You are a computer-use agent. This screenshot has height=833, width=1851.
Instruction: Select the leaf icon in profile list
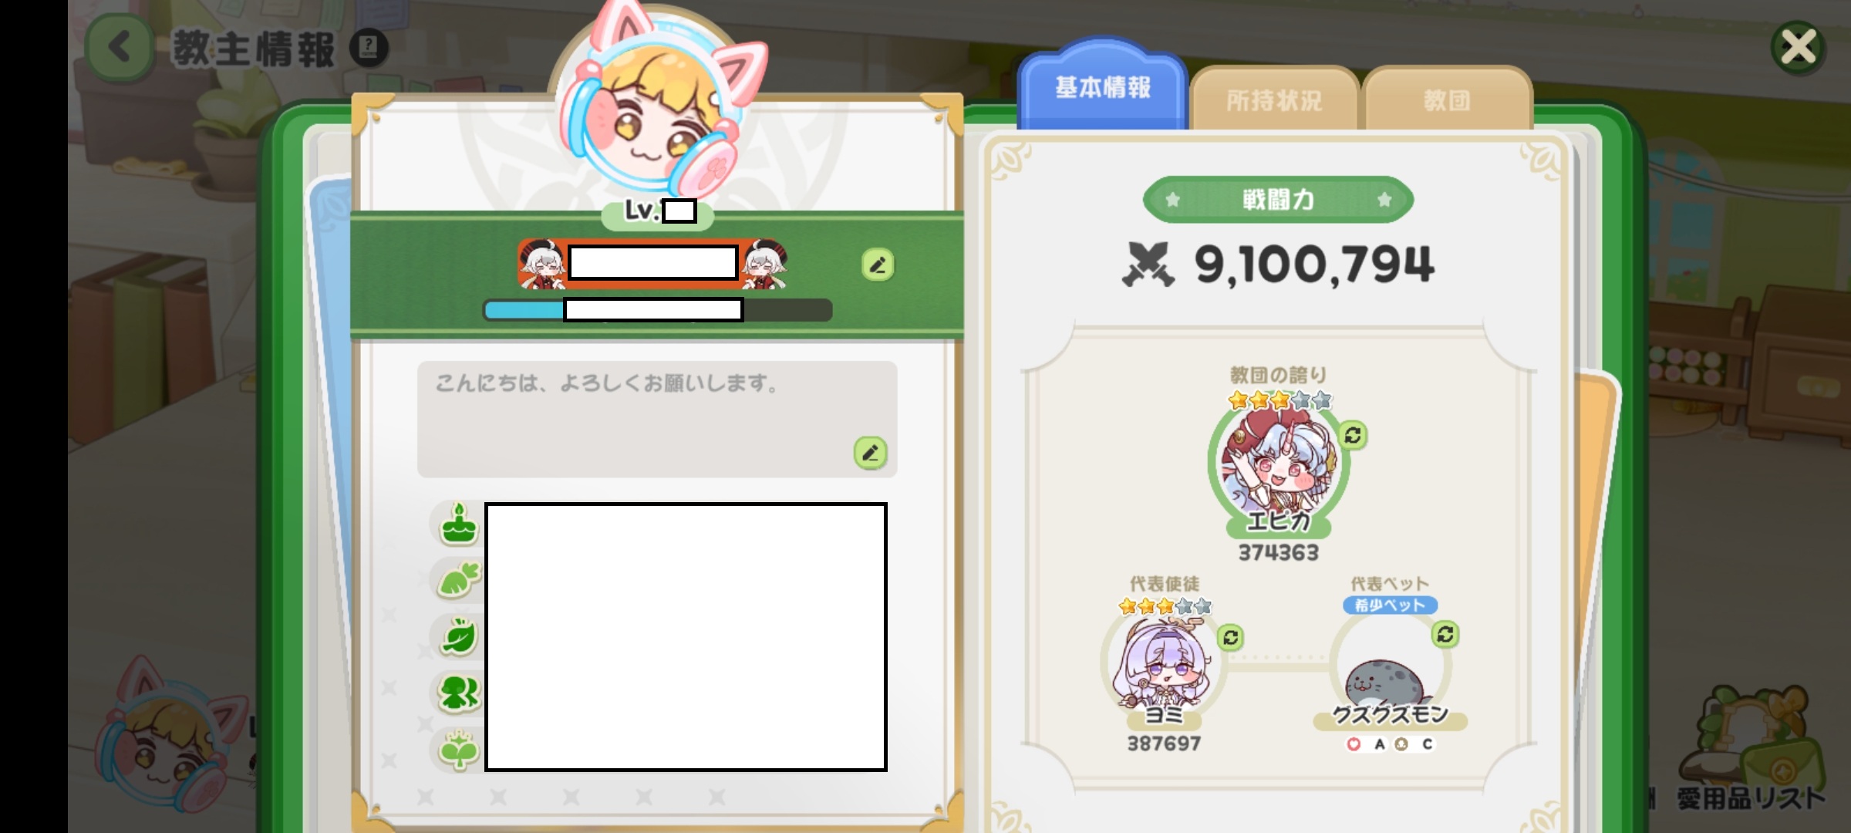coord(458,637)
